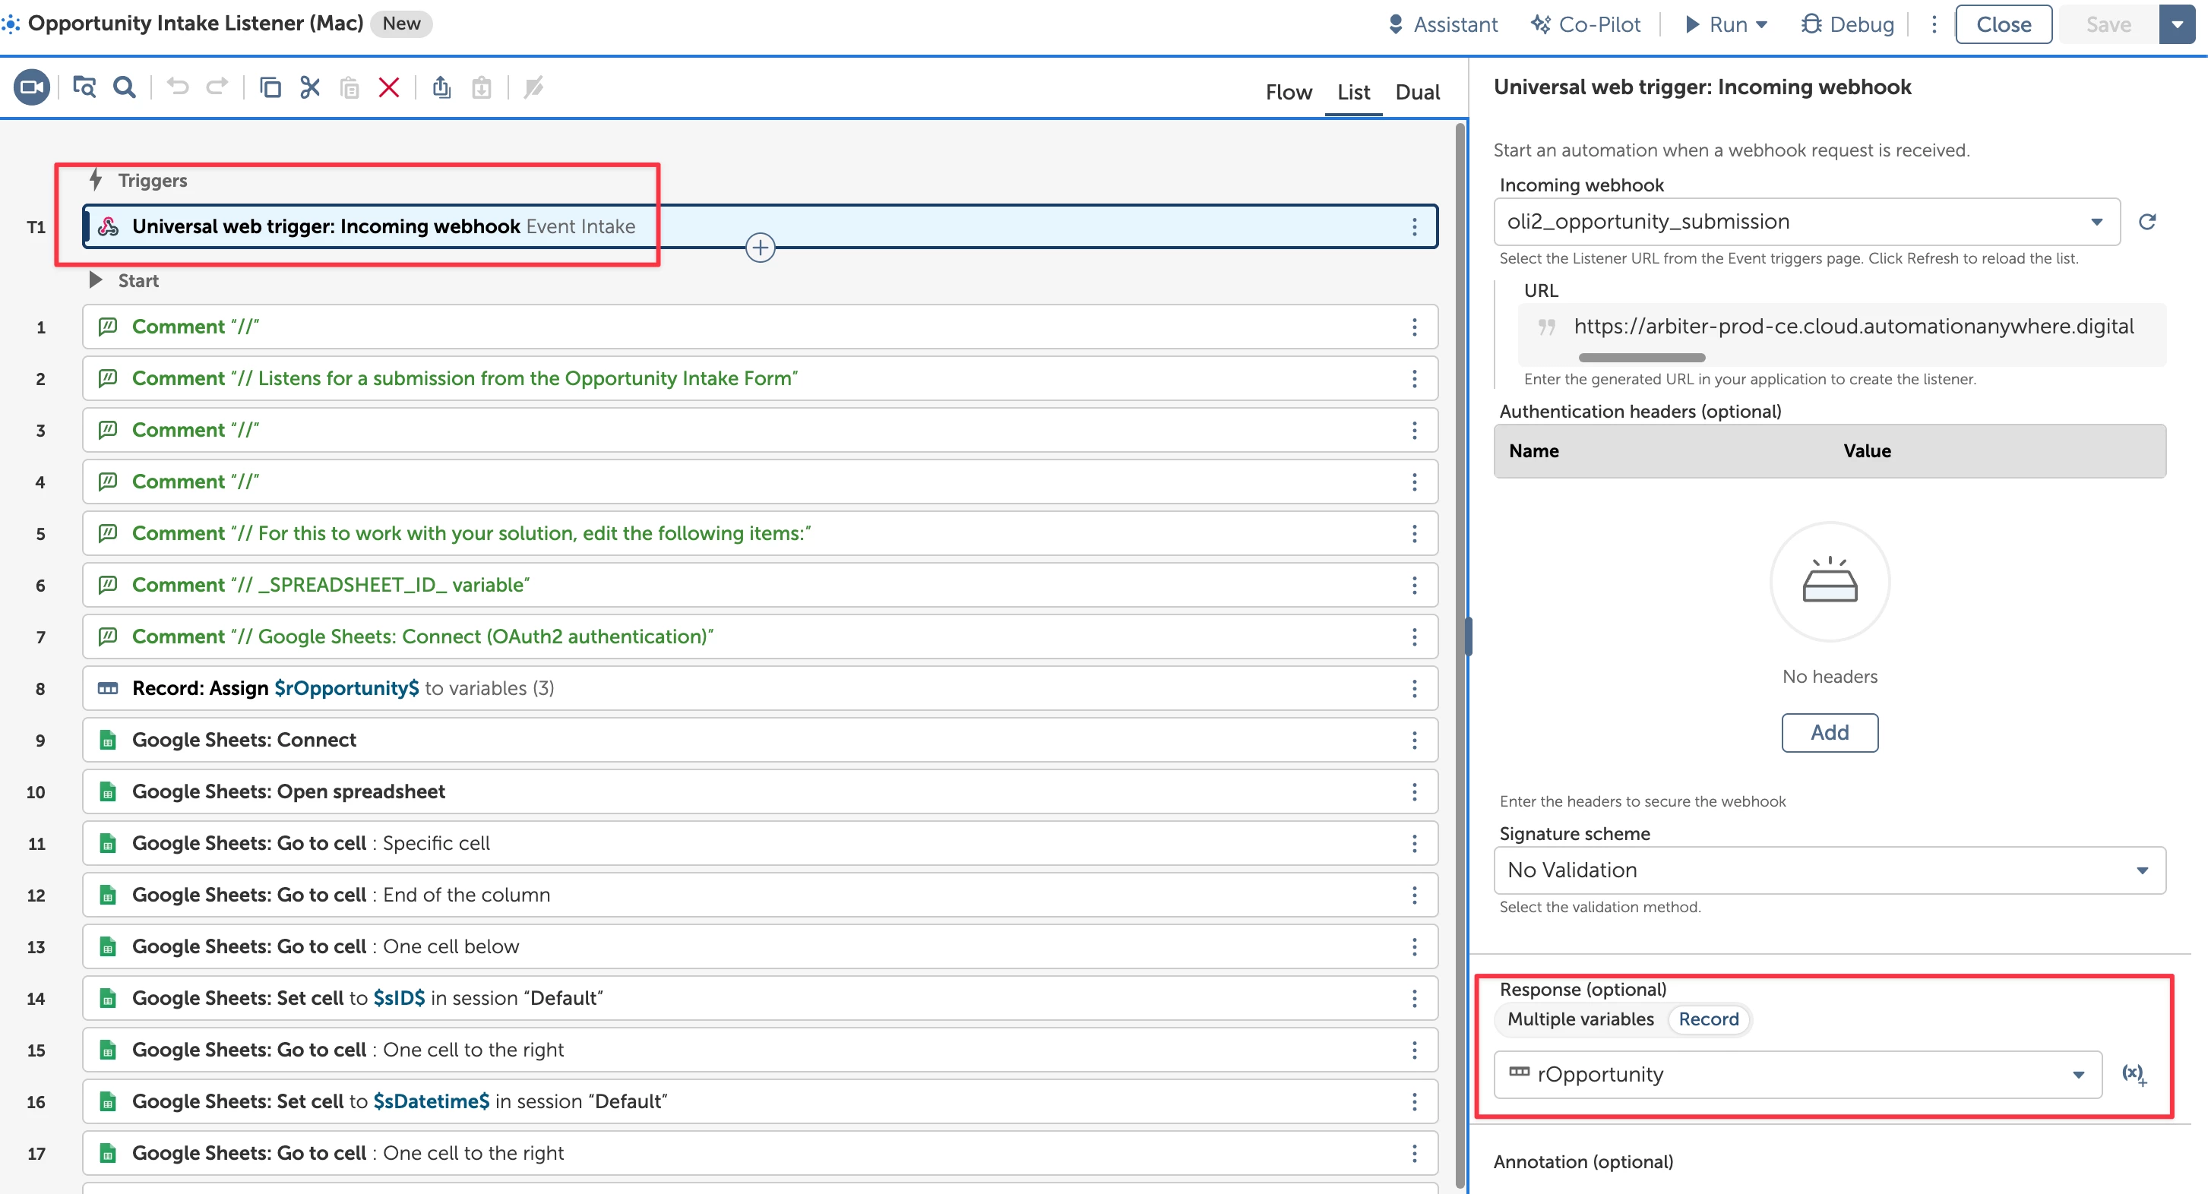The image size is (2208, 1194).
Task: Click insert-variable icon beside rOpportunity
Action: pos(2134,1074)
